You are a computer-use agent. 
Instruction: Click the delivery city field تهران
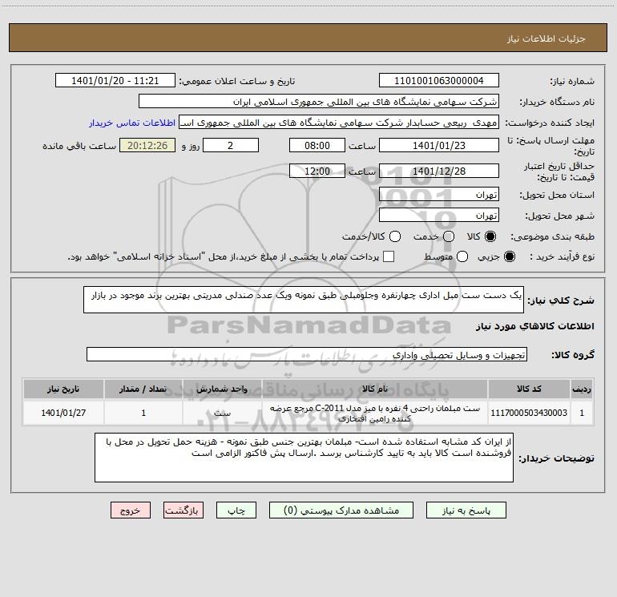(439, 216)
